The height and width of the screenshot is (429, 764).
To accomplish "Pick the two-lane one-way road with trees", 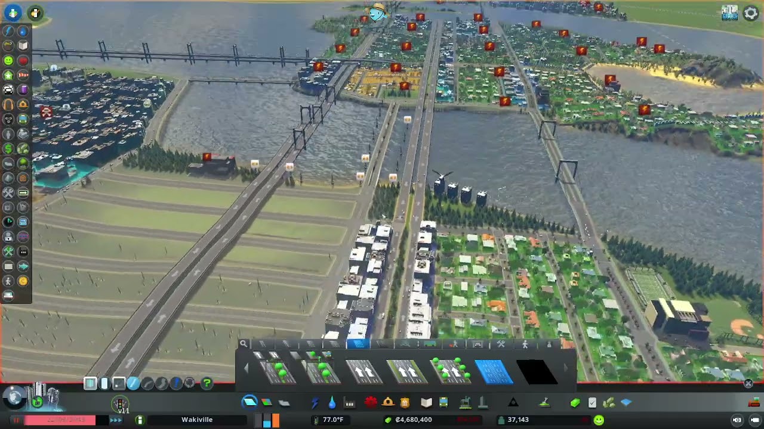I will 451,372.
